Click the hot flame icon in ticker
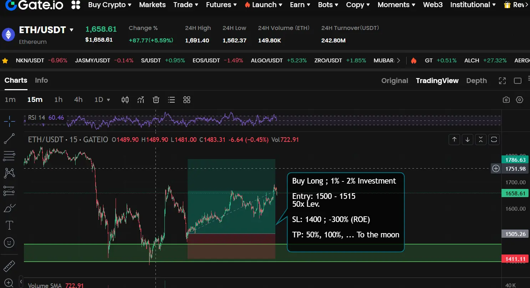This screenshot has width=530, height=288. (x=414, y=61)
